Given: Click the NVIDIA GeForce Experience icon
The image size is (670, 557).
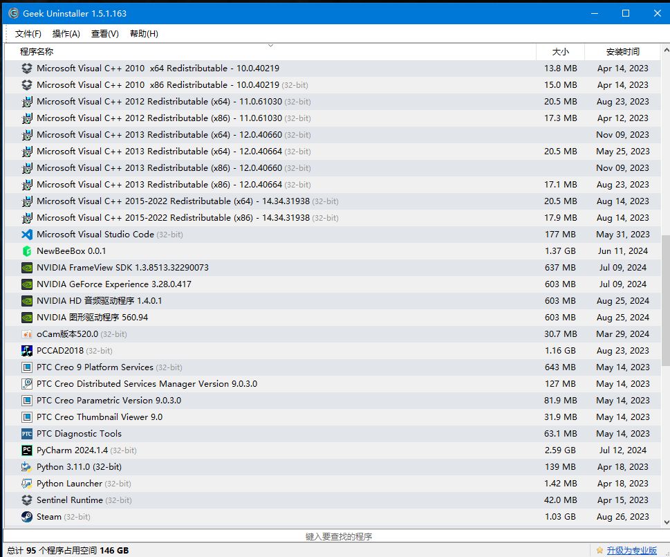Looking at the screenshot, I should pos(27,284).
